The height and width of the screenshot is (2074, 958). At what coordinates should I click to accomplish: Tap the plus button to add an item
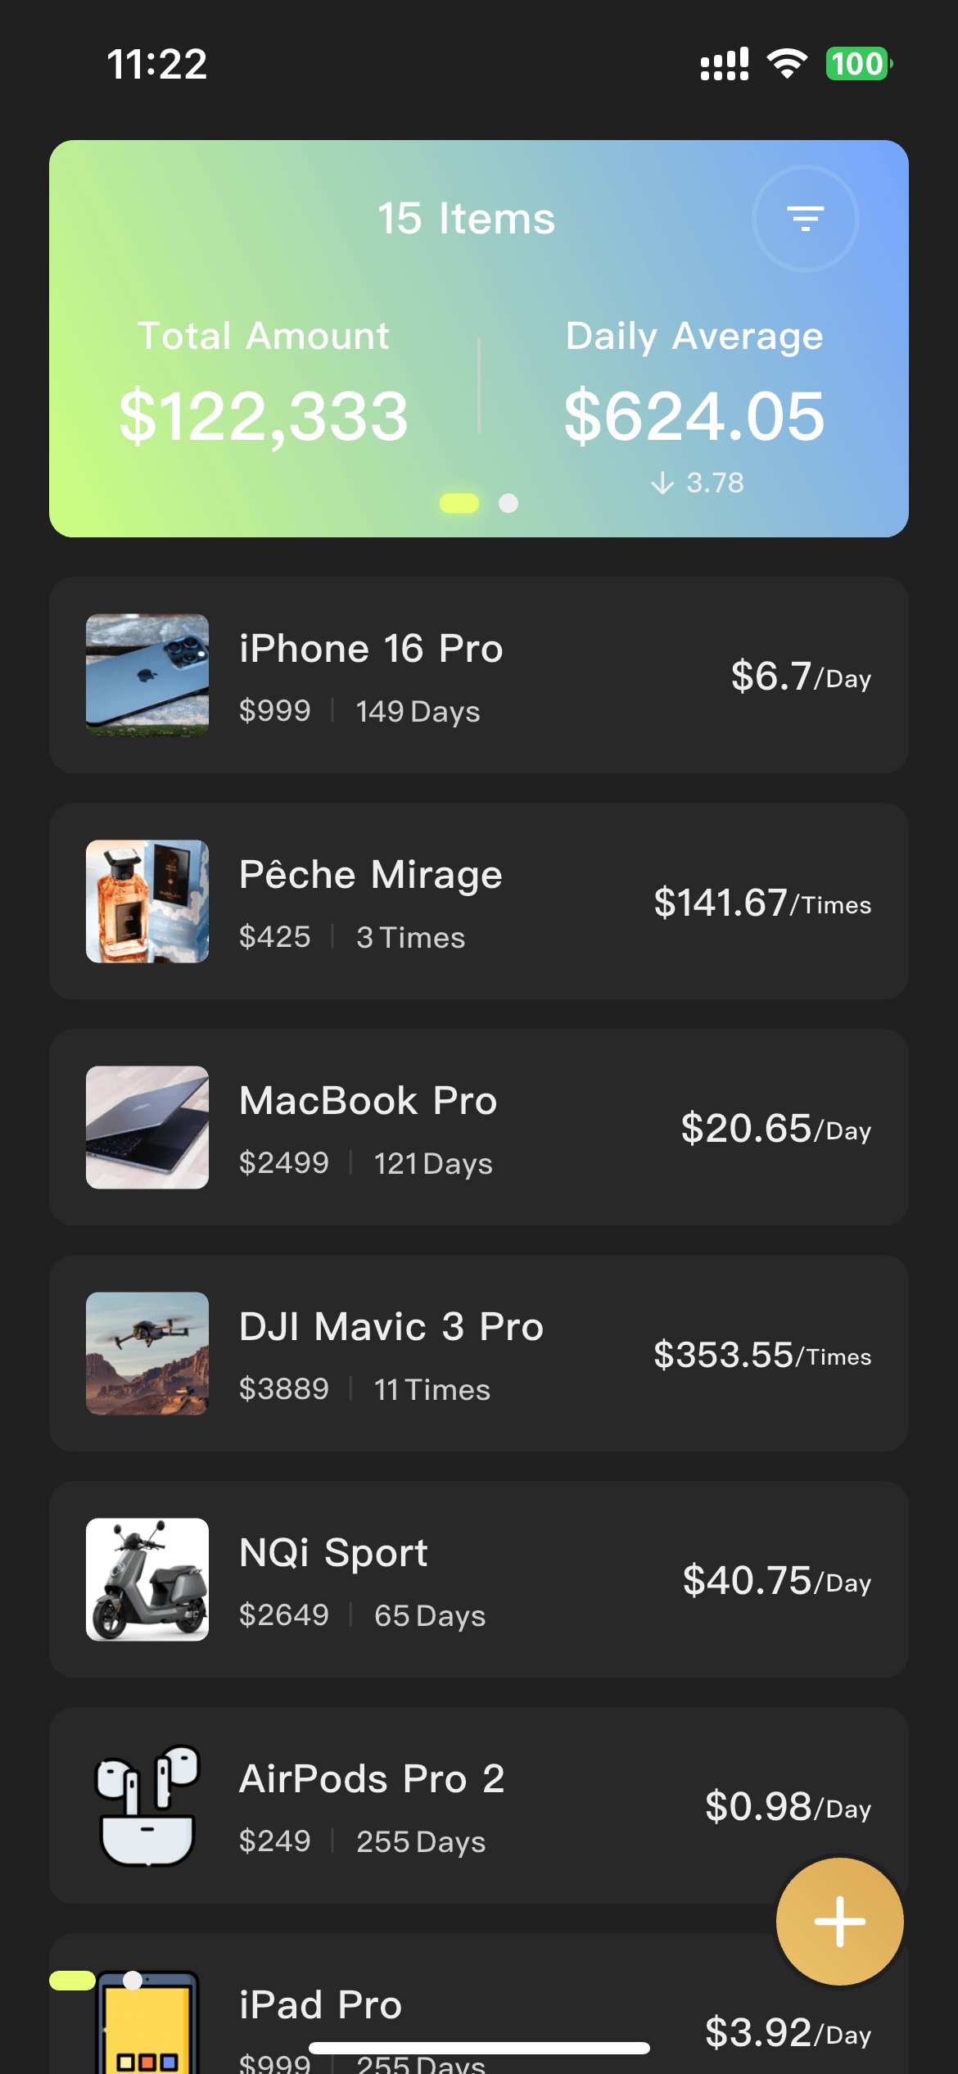pyautogui.click(x=838, y=1921)
